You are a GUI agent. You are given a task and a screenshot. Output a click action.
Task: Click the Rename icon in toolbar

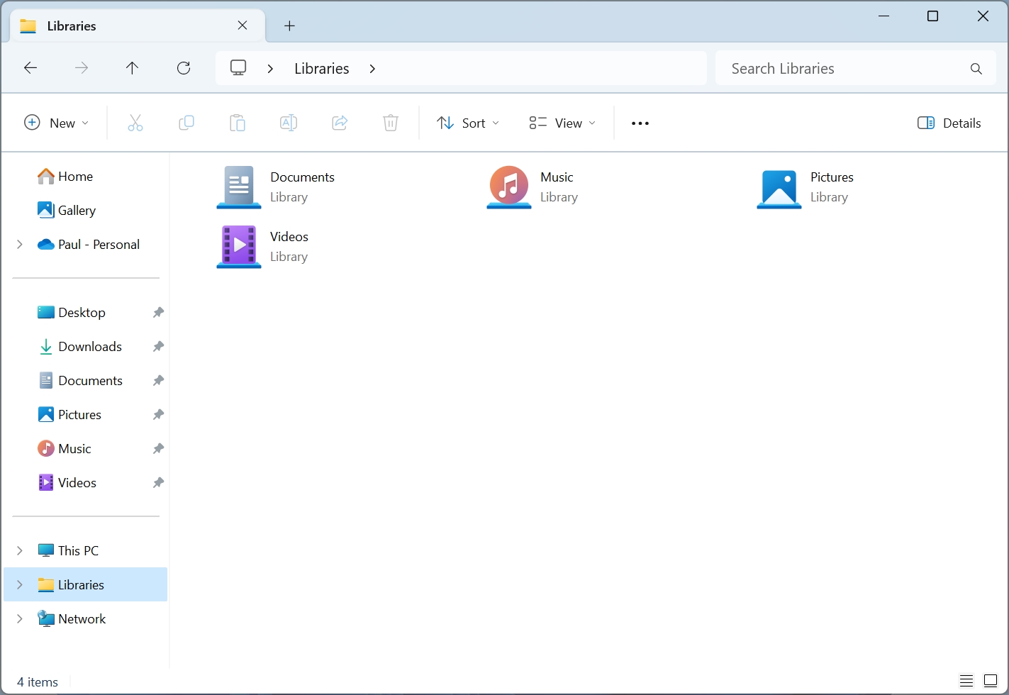[x=289, y=123]
